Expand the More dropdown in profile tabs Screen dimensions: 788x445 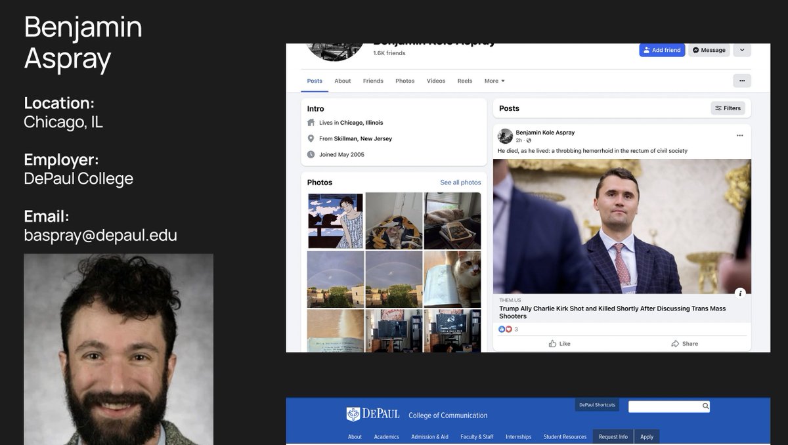coord(494,81)
